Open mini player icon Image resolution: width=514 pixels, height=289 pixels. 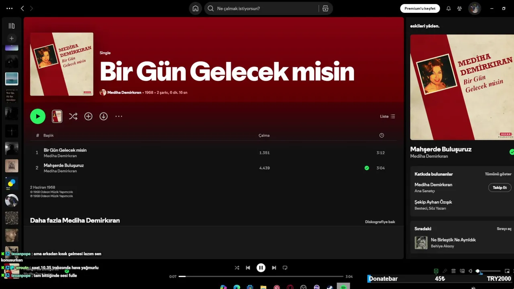point(507,271)
